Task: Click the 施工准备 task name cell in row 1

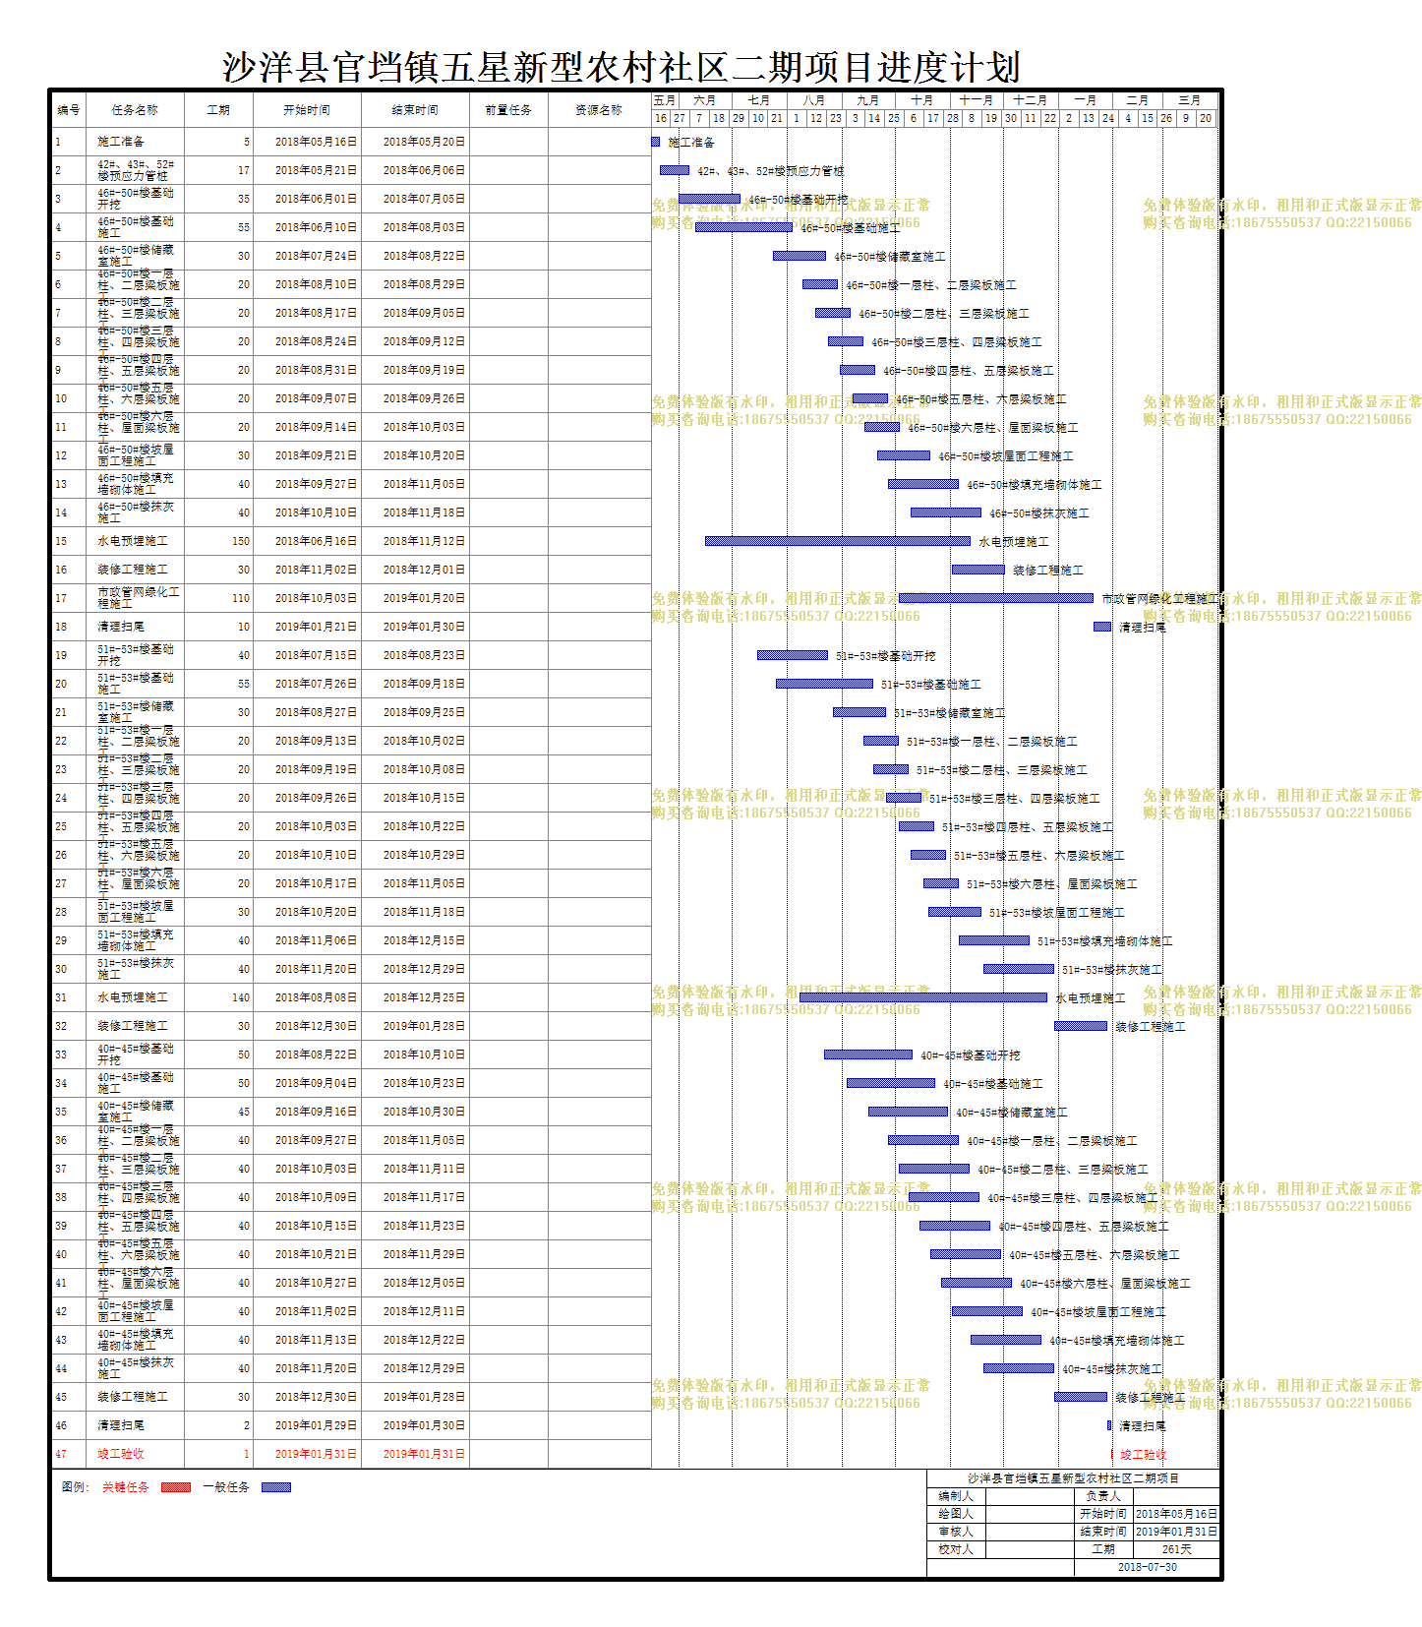Action: coord(135,142)
